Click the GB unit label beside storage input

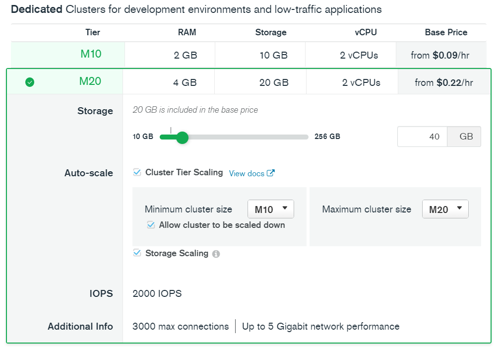click(464, 137)
